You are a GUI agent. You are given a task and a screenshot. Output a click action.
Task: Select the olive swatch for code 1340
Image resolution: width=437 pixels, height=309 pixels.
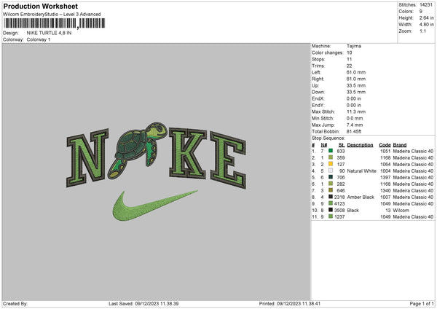coord(331,190)
